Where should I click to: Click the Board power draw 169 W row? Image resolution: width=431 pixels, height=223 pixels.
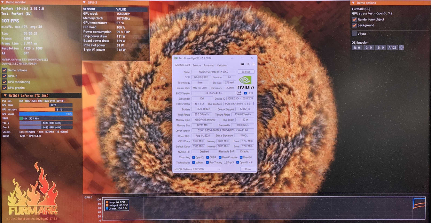pos(115,41)
